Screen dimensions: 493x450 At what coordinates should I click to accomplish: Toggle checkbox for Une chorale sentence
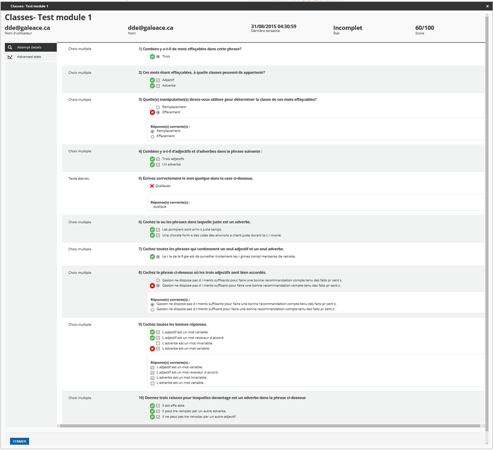click(158, 235)
